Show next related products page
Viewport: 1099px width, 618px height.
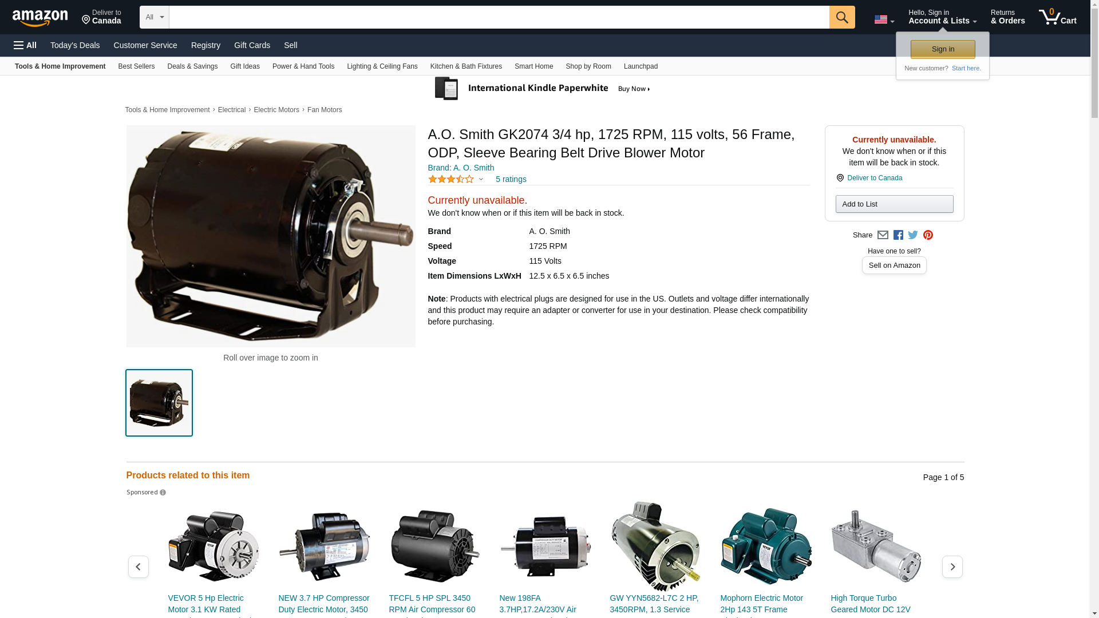point(952,566)
